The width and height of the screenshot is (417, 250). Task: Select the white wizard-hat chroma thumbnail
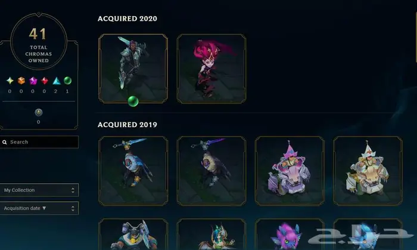[x=368, y=171]
